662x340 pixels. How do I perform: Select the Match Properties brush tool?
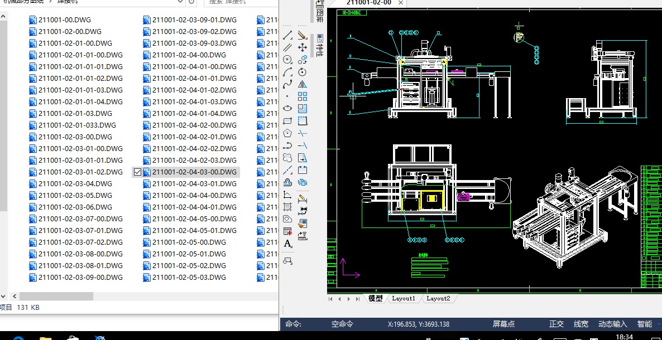pos(303,224)
